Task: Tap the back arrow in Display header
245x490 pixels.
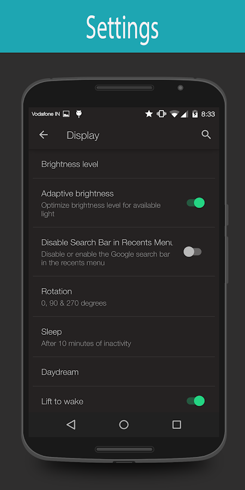Action: pos(44,134)
